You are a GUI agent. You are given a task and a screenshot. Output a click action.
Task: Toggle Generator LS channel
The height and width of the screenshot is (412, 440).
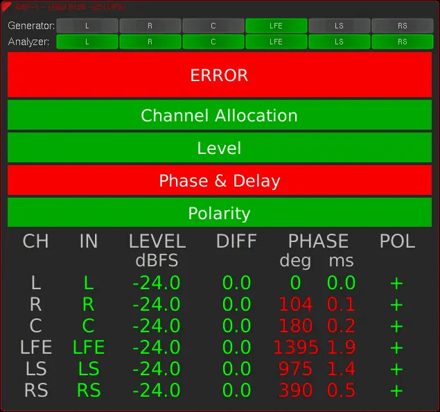coord(339,26)
